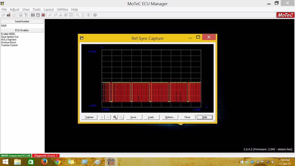Open Windows Store from the taskbar
295x166 pixels.
pyautogui.click(x=31, y=162)
